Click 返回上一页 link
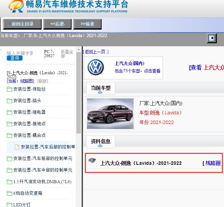Screen dimensions: 224x207 click(95, 52)
